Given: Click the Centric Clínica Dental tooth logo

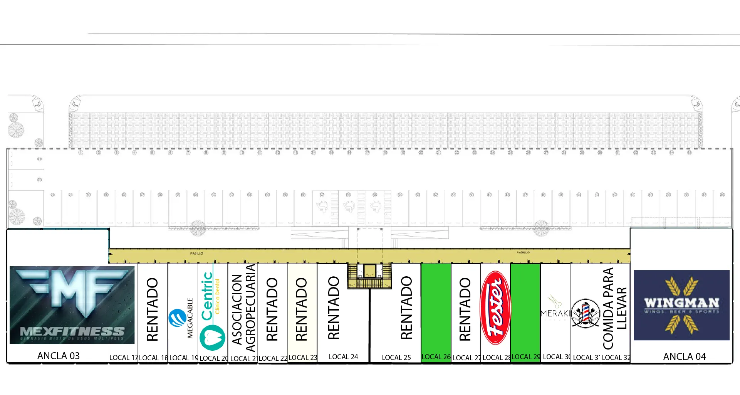Looking at the screenshot, I should (x=212, y=338).
